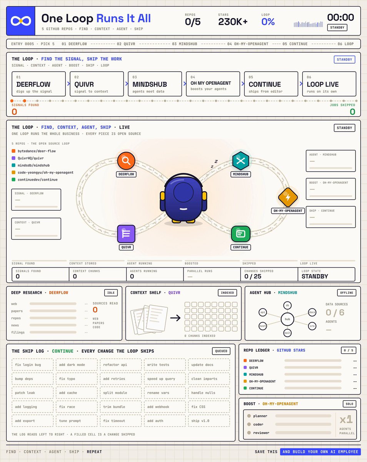Click STANDBY badge in the Live loop panel
The width and height of the screenshot is (367, 462).
point(344,128)
